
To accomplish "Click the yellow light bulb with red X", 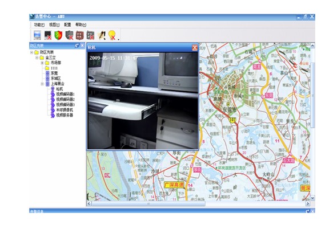I will coord(113,35).
